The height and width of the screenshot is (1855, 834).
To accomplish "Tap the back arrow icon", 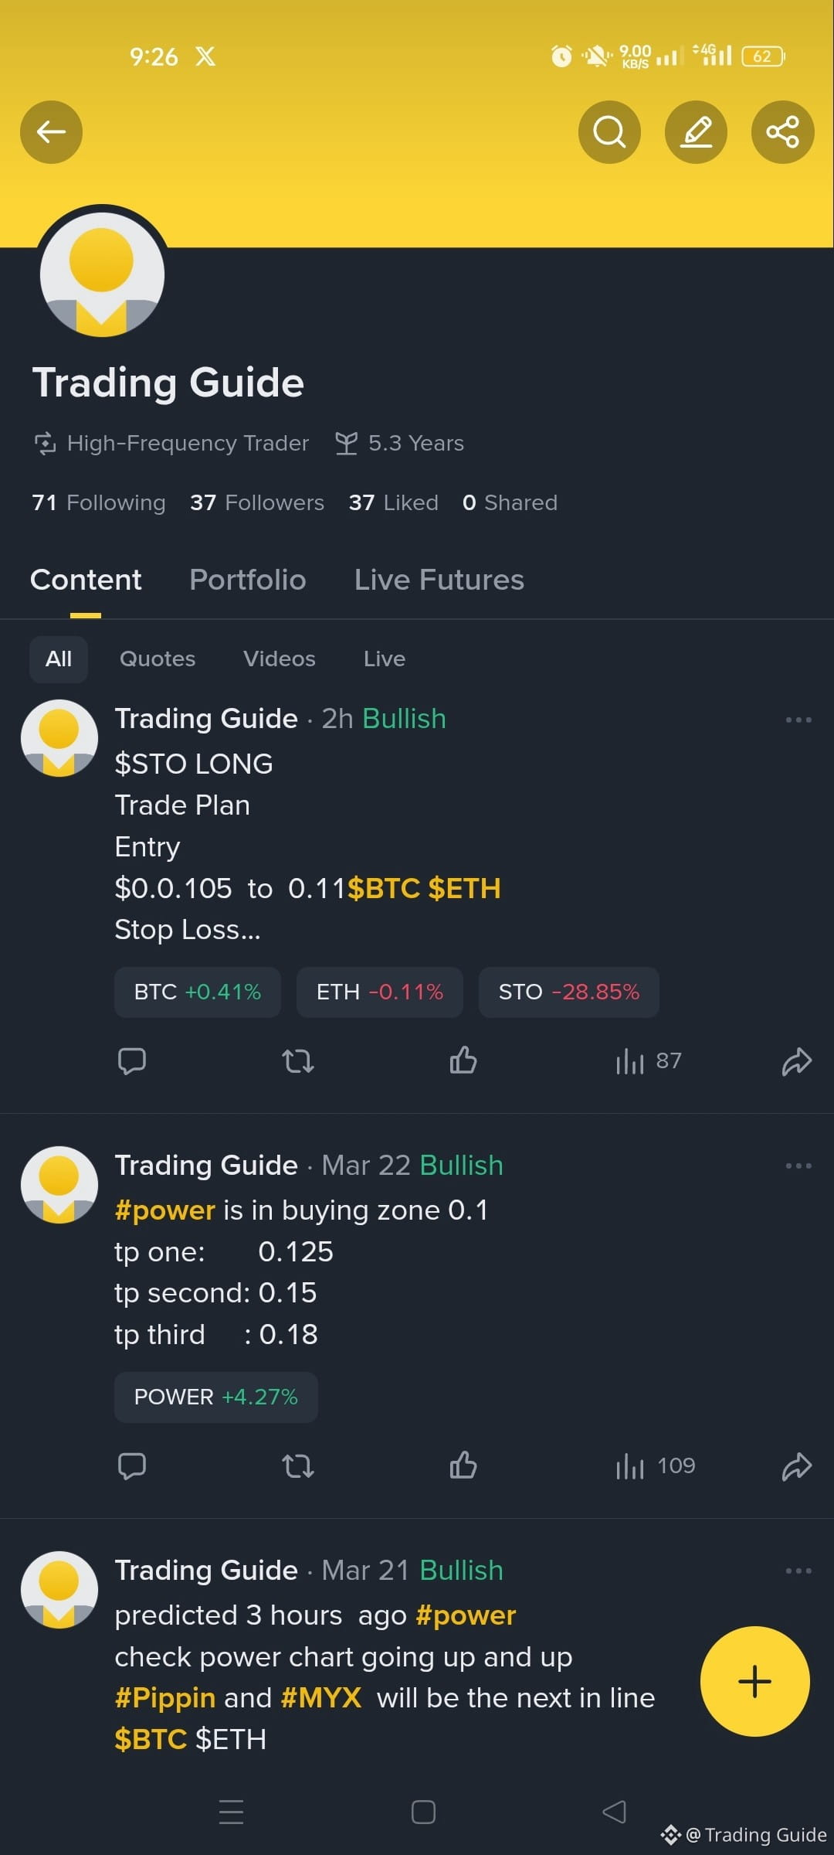I will click(x=51, y=132).
